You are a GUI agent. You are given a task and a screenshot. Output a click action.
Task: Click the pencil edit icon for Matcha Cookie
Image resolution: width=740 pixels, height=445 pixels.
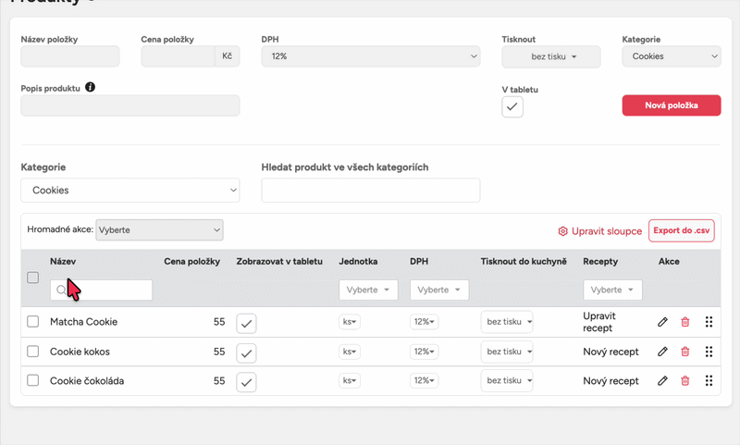tap(662, 322)
